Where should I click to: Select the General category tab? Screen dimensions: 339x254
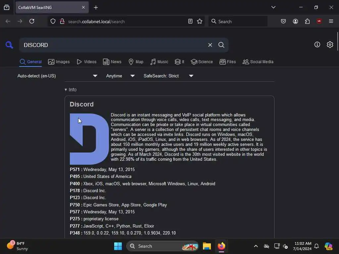coord(30,62)
